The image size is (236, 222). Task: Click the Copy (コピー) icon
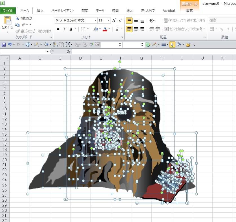point(17,25)
